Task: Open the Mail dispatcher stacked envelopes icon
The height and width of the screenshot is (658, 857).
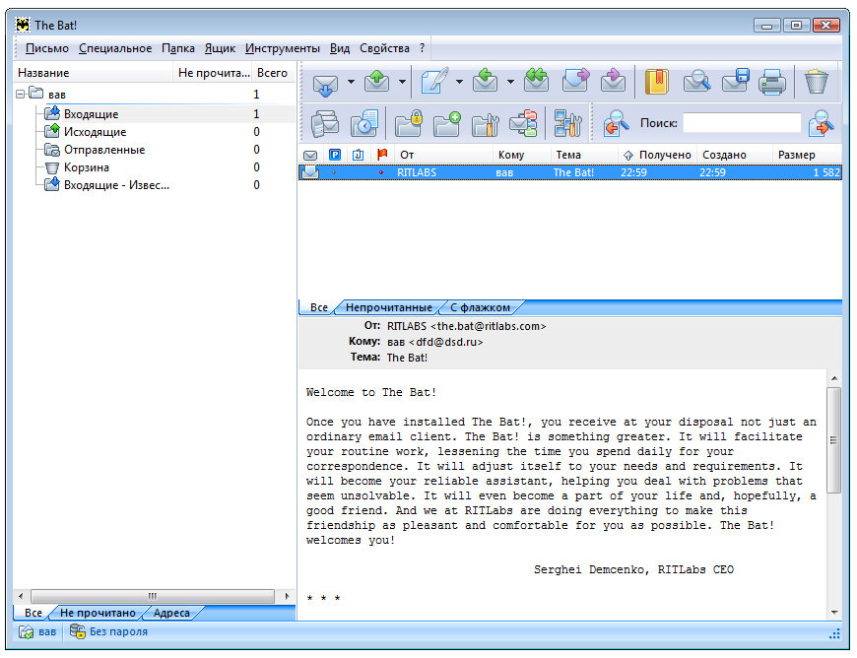Action: (x=325, y=123)
